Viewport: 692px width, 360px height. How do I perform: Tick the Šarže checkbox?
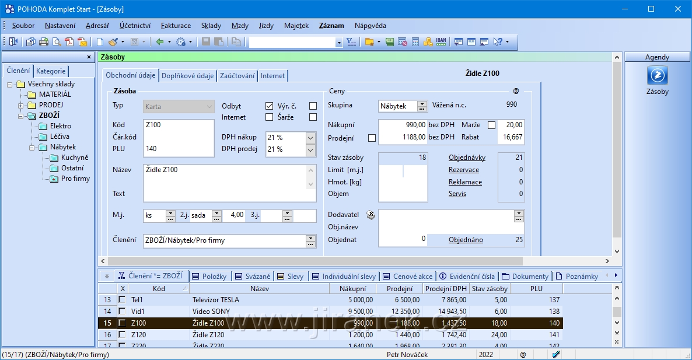[313, 117]
